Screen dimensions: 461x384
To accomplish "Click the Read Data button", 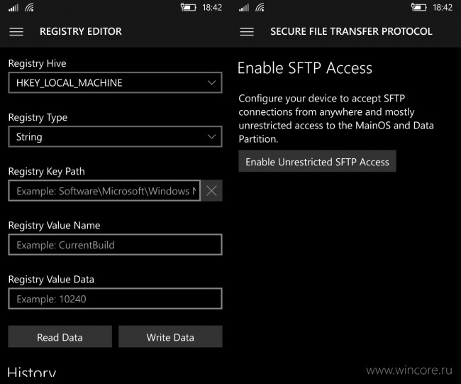I will click(x=60, y=336).
